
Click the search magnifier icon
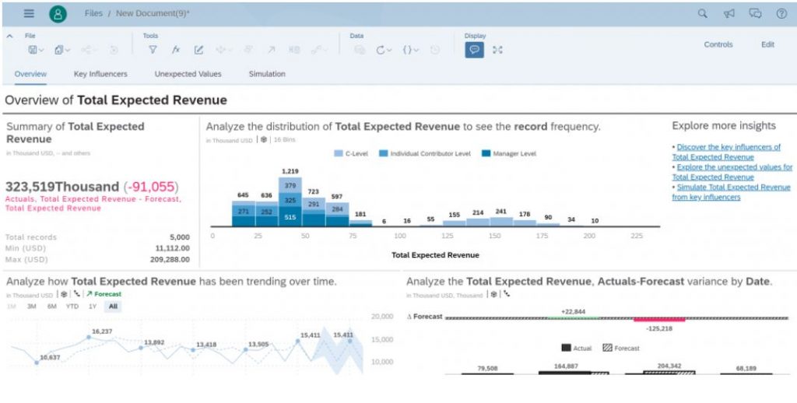pyautogui.click(x=703, y=13)
